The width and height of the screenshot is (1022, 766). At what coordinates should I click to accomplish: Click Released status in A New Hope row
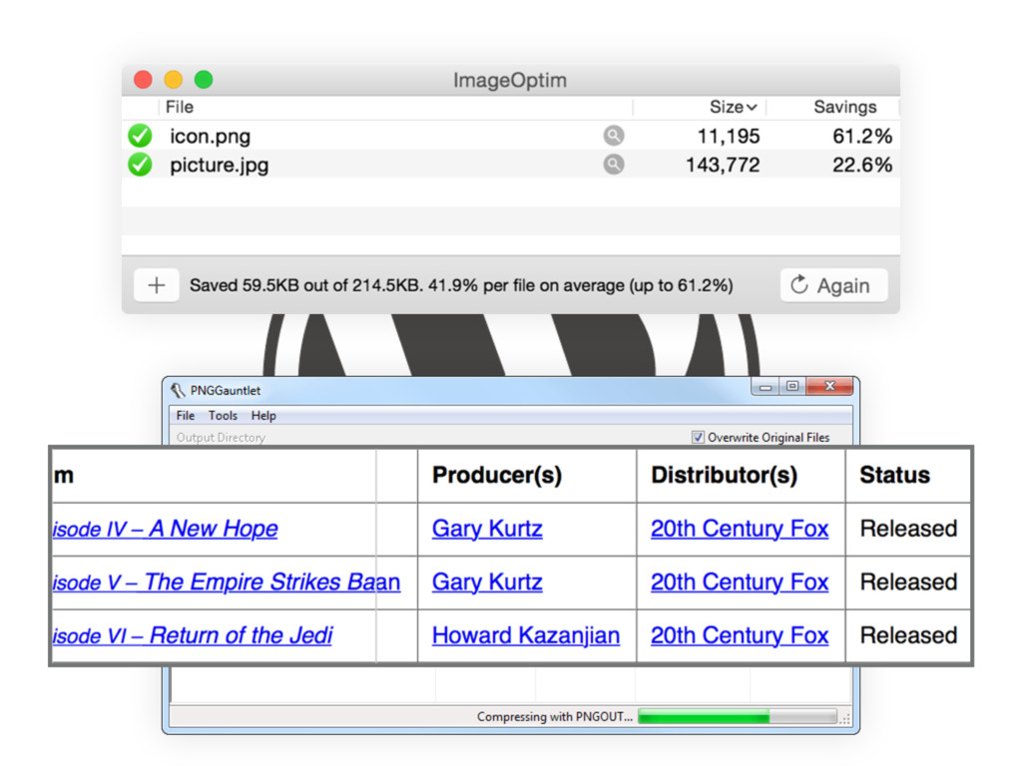tap(908, 529)
